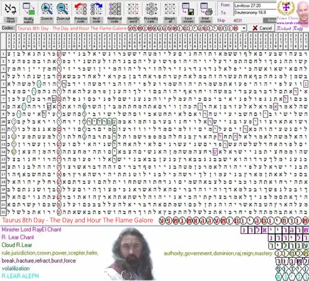This screenshot has height=281, width=309.
Task: Click the Prime Clevis wreath emblem
Action: coord(286,8)
